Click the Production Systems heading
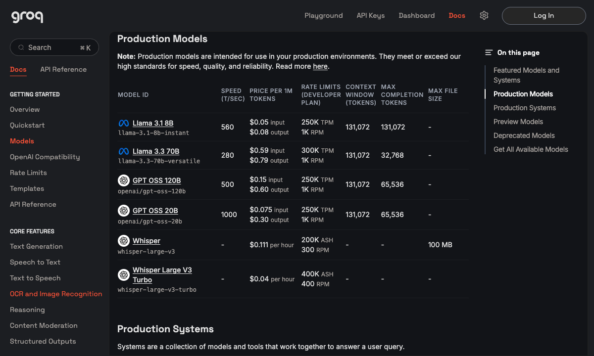This screenshot has width=594, height=356. click(165, 329)
